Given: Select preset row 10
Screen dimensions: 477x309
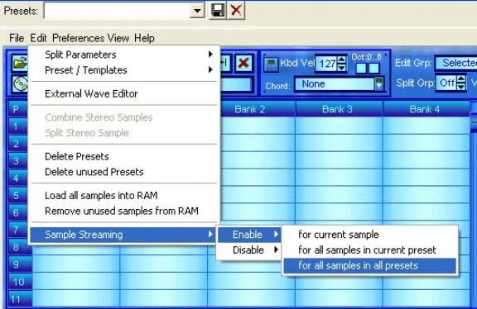Looking at the screenshot, I should click(x=19, y=282).
